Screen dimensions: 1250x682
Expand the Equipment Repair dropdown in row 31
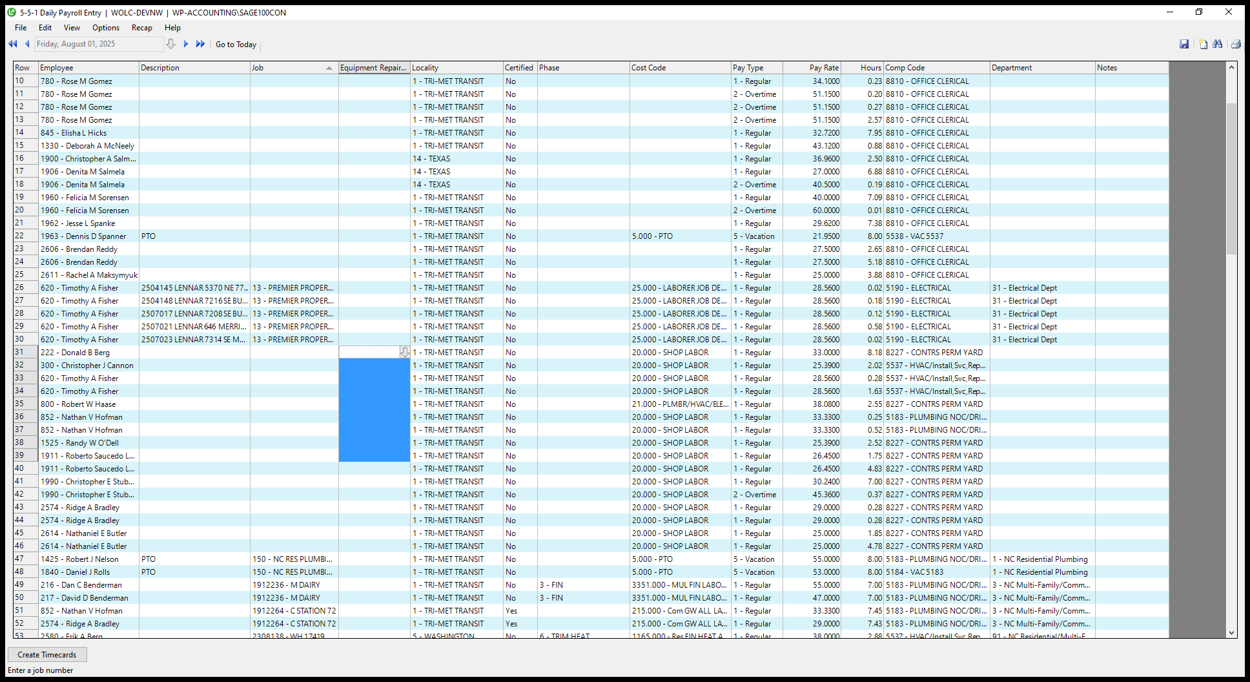(x=404, y=353)
